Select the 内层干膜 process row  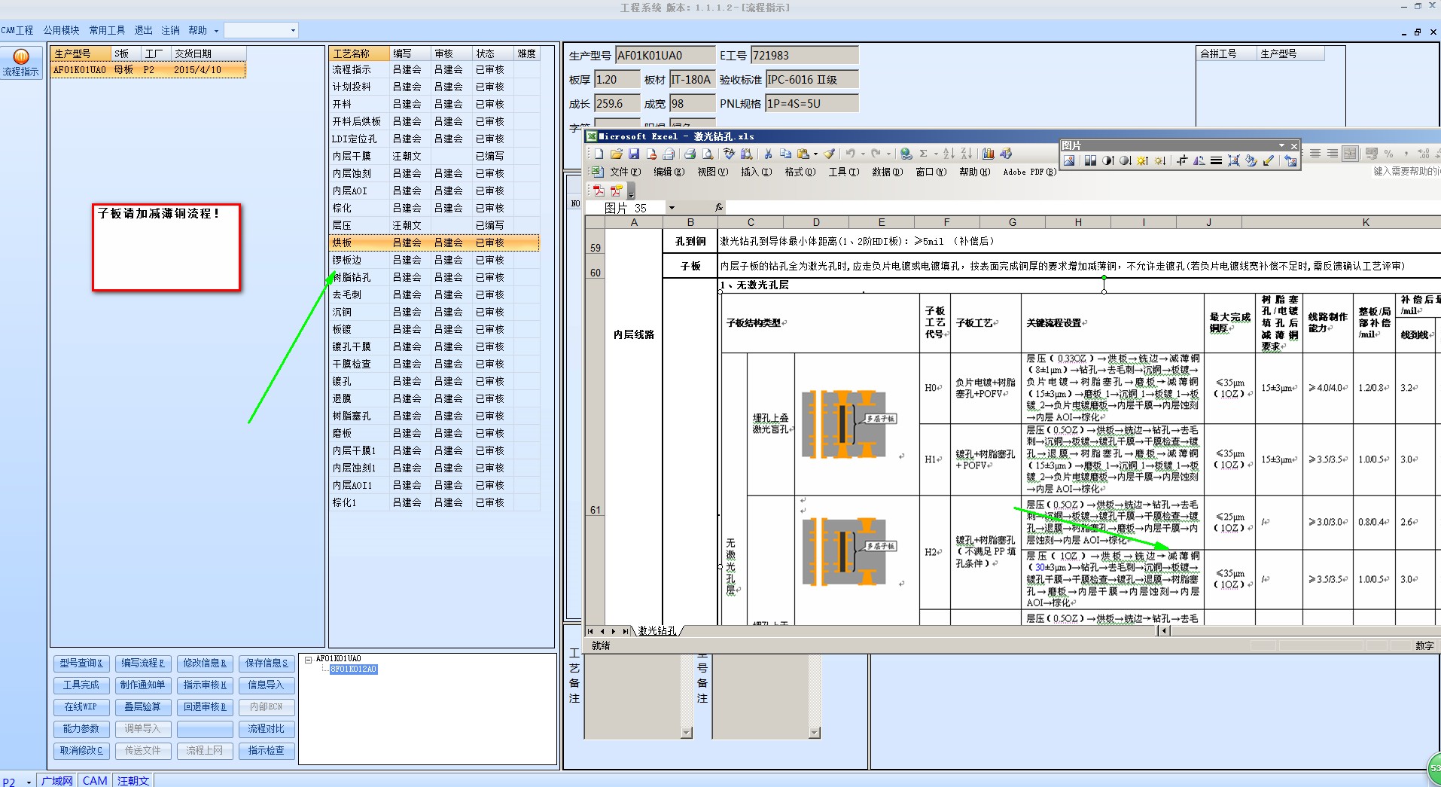[434, 156]
